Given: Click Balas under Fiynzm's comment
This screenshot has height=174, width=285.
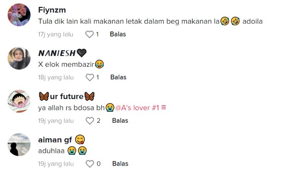Looking at the screenshot, I should coord(118,34).
